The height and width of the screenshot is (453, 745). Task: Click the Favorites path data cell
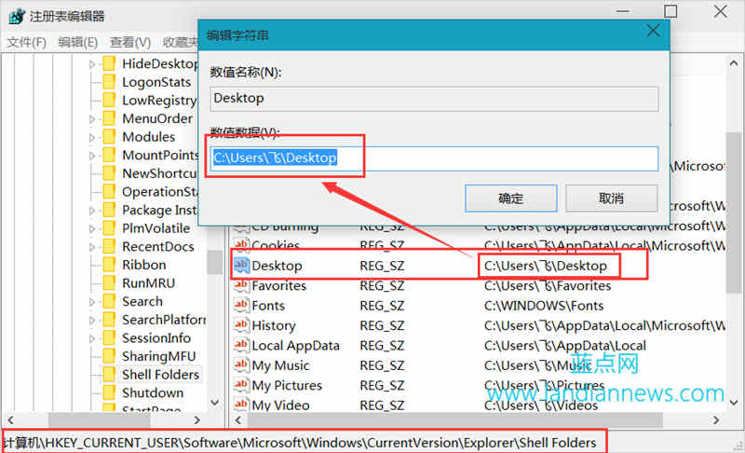[x=548, y=285]
